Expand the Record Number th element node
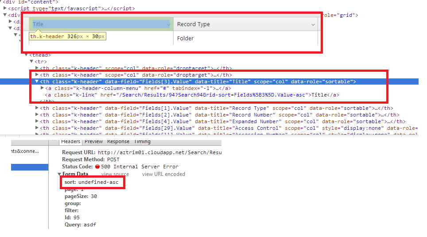 coord(37,115)
